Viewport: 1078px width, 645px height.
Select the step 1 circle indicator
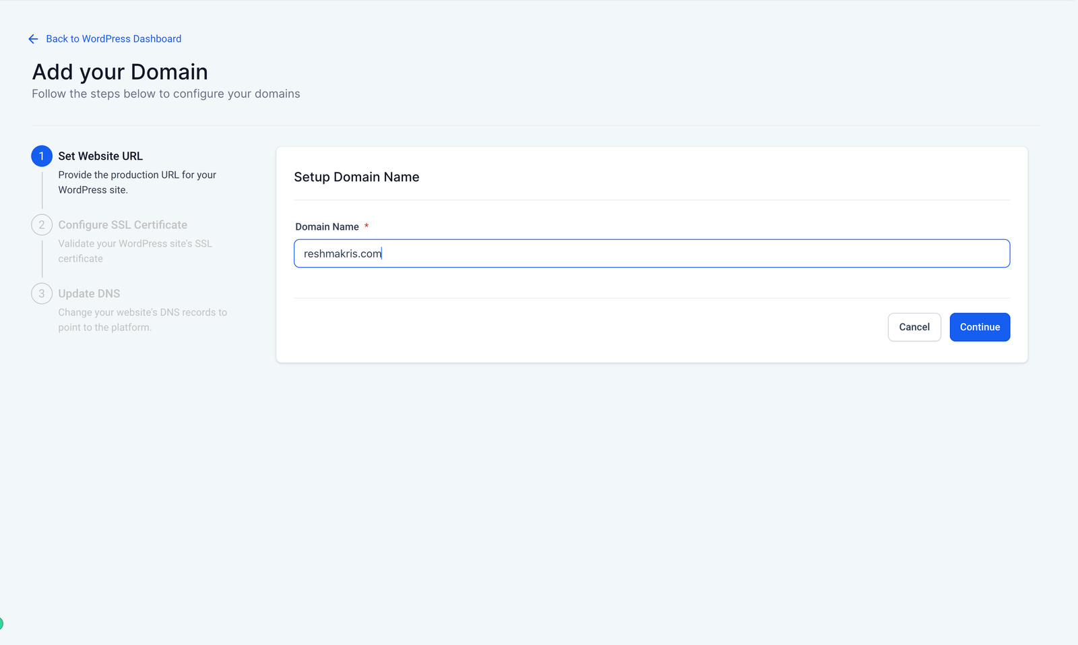(x=42, y=156)
